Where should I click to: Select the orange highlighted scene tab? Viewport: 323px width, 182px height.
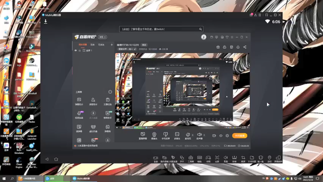pyautogui.click(x=83, y=44)
